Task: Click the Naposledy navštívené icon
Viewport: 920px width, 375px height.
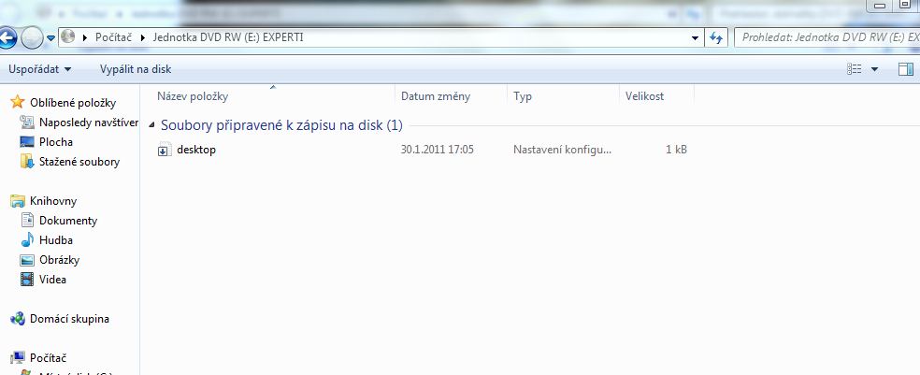Action: coord(27,123)
